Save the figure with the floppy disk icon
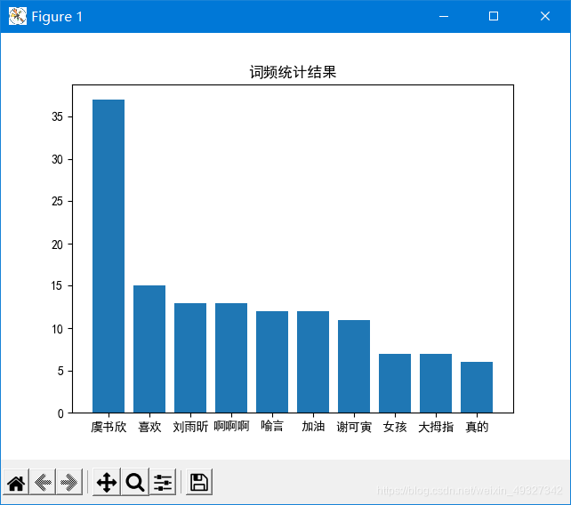571x505 pixels. click(199, 483)
